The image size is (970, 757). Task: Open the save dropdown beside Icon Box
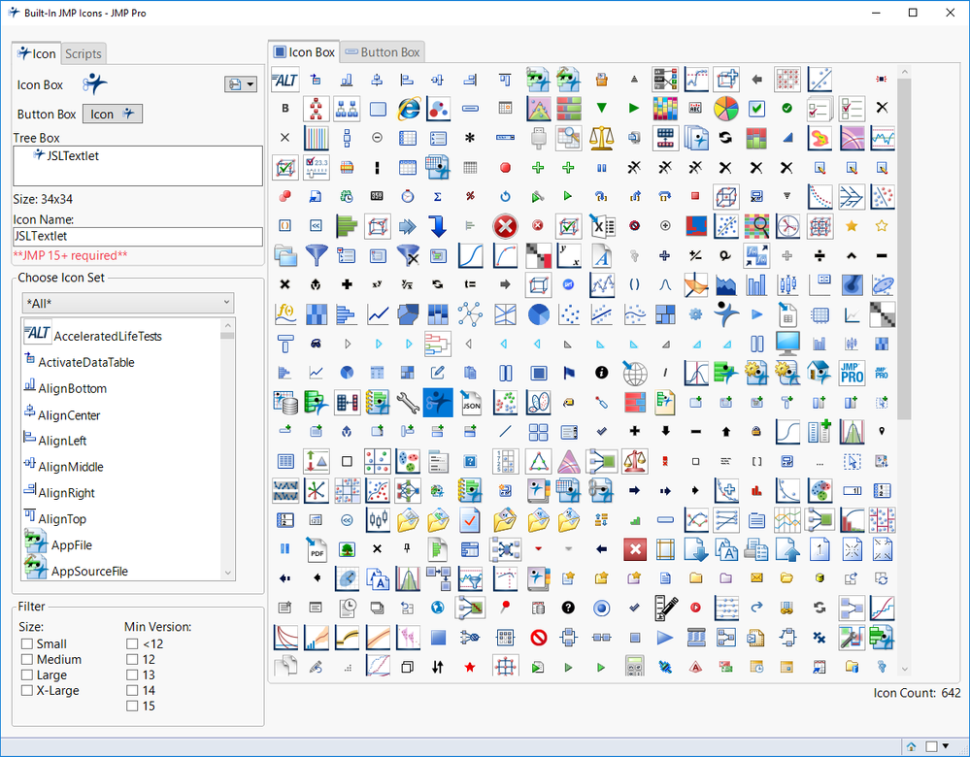click(x=240, y=84)
